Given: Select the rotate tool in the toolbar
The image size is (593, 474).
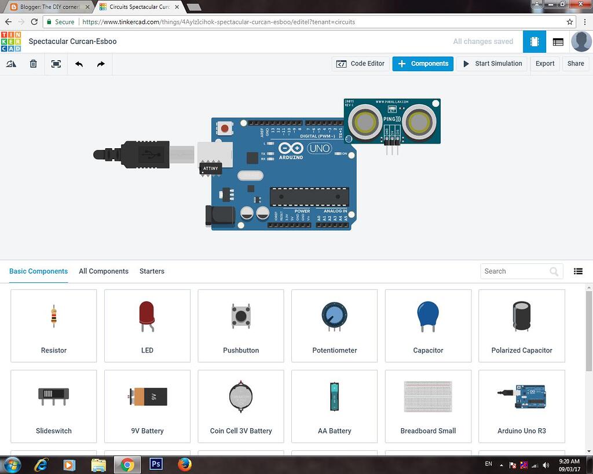Looking at the screenshot, I should [12, 64].
